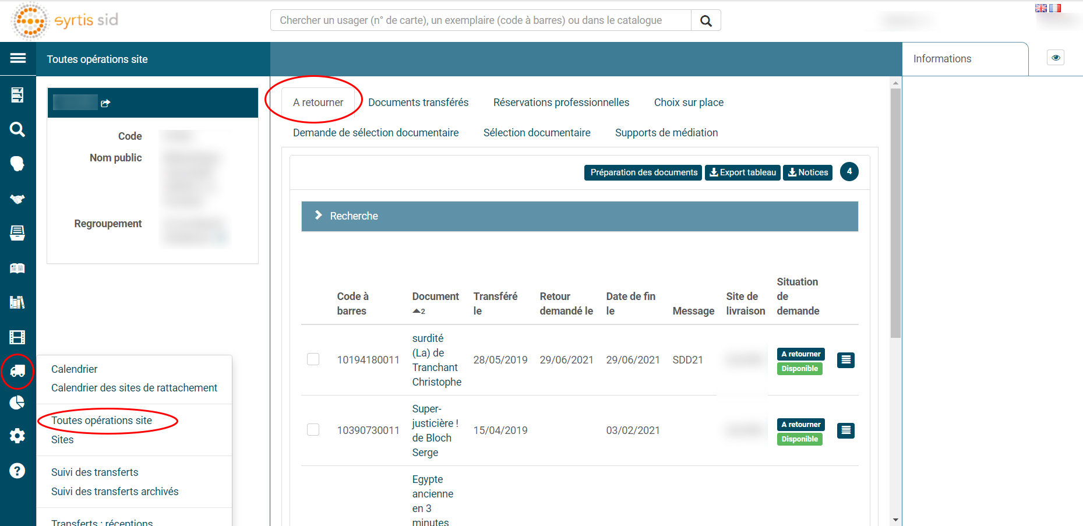Click the share icon next to the site name
The image size is (1083, 526).
105,103
